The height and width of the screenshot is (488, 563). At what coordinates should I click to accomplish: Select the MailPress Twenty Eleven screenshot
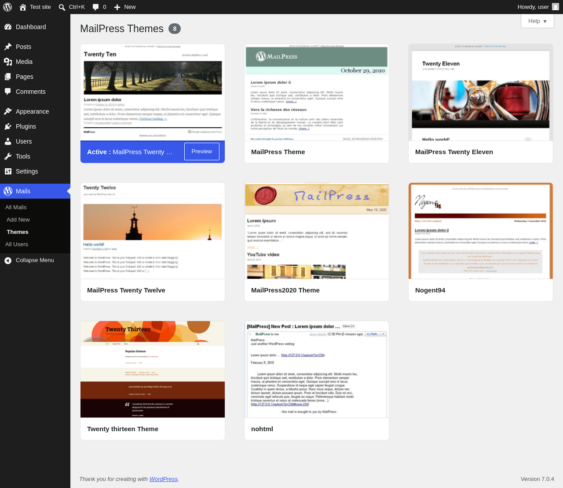pos(481,92)
